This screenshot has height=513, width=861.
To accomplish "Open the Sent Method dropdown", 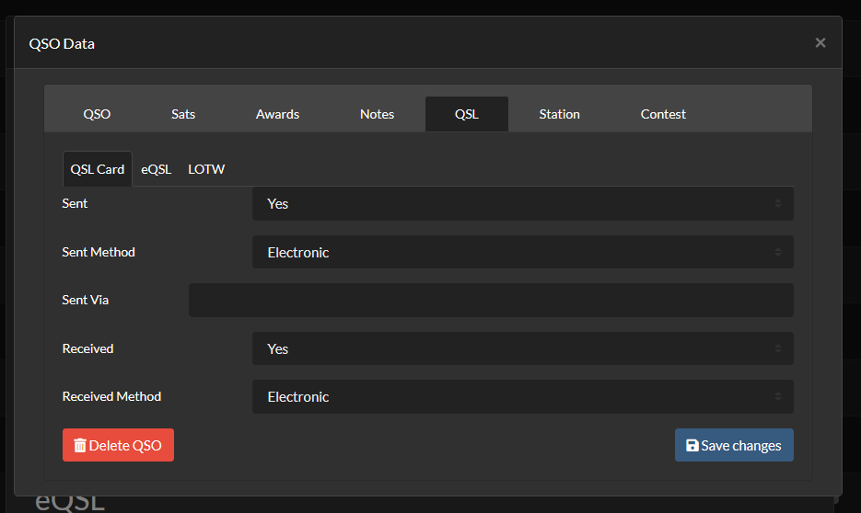I will point(523,252).
